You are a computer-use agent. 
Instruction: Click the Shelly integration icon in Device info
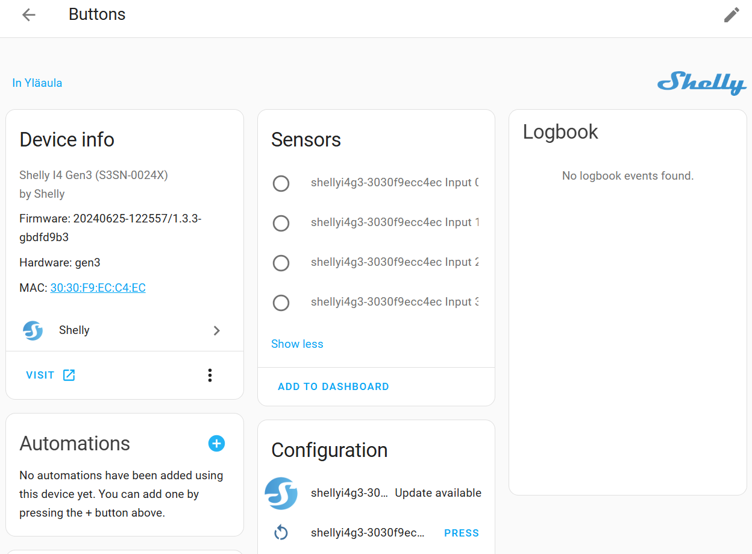click(33, 330)
